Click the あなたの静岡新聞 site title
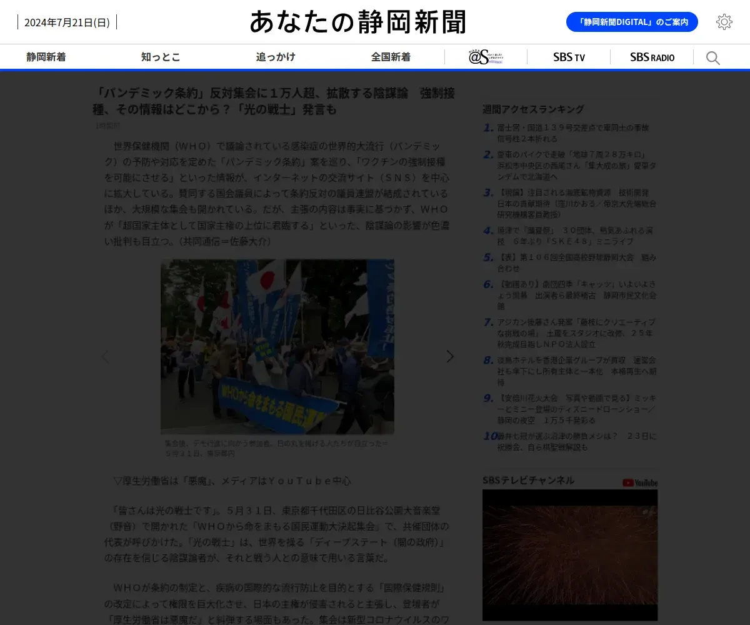This screenshot has height=625, width=750. pyautogui.click(x=358, y=22)
